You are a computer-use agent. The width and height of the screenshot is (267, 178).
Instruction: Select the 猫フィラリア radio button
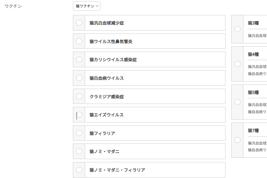point(79,133)
